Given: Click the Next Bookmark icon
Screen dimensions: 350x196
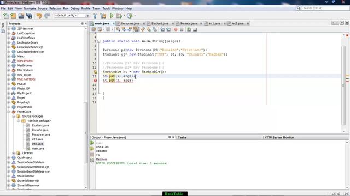Looking at the screenshot, I should click(149, 29).
